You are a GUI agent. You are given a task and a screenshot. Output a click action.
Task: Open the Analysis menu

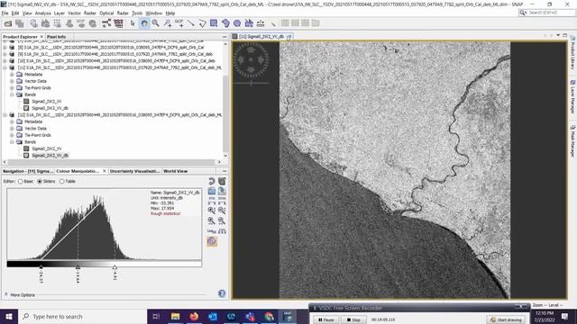(x=42, y=13)
